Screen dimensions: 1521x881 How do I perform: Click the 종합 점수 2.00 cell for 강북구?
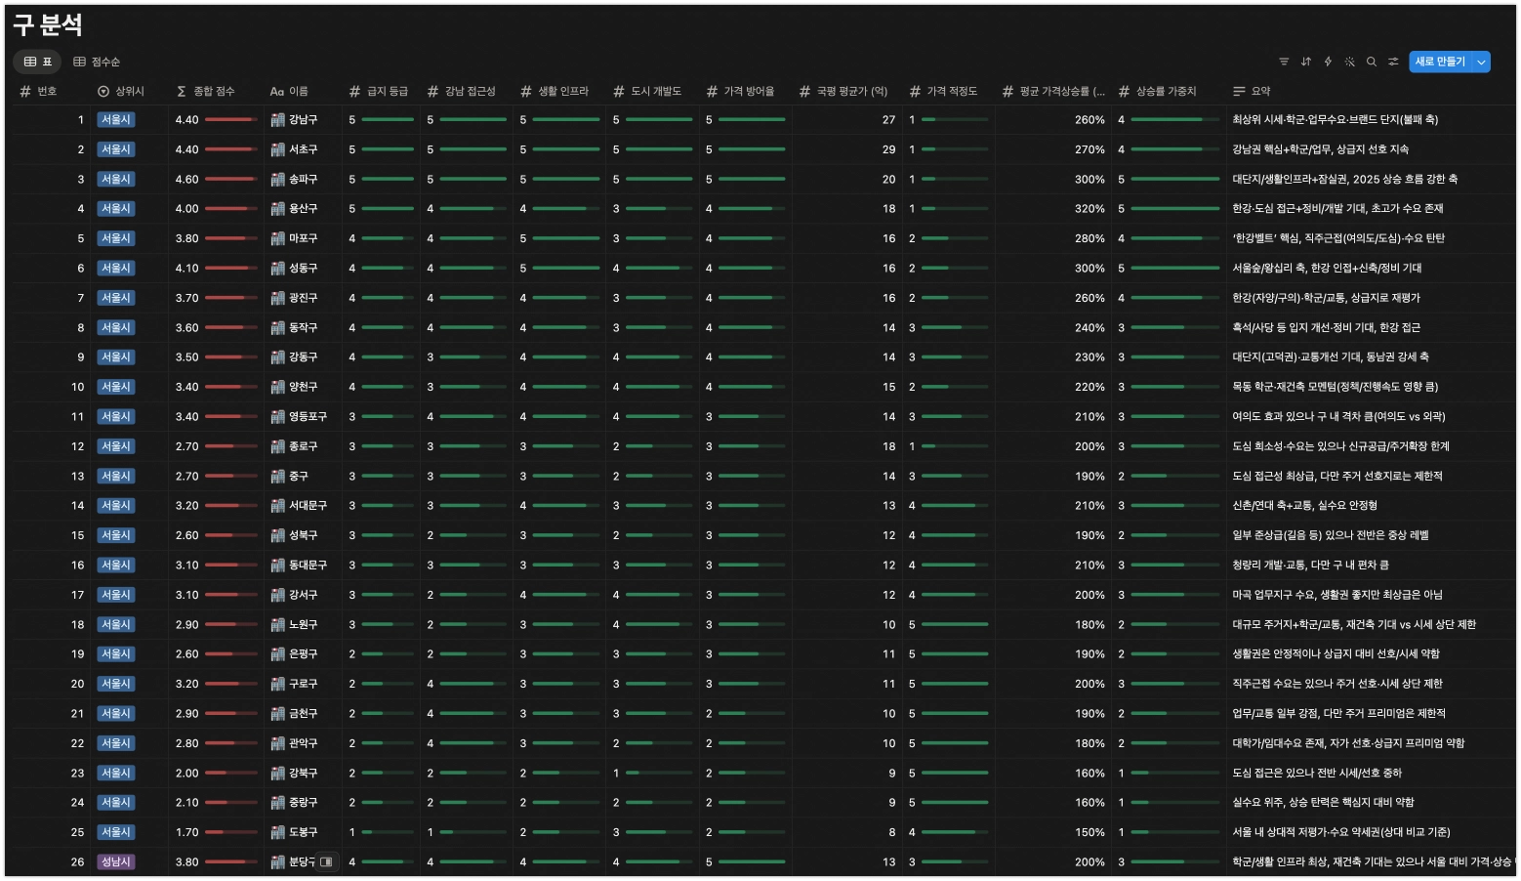[x=214, y=774]
